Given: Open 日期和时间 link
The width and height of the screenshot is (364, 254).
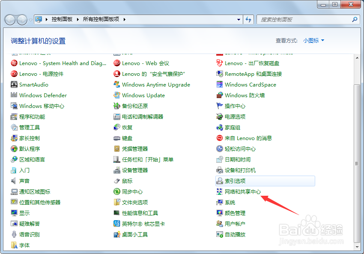Looking at the screenshot, I should [x=238, y=159].
